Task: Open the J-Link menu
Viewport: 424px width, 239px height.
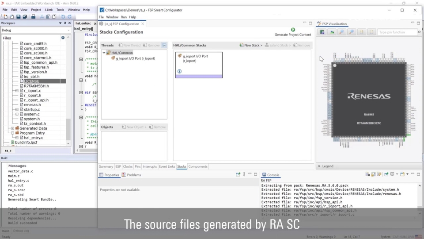Action: click(x=49, y=10)
